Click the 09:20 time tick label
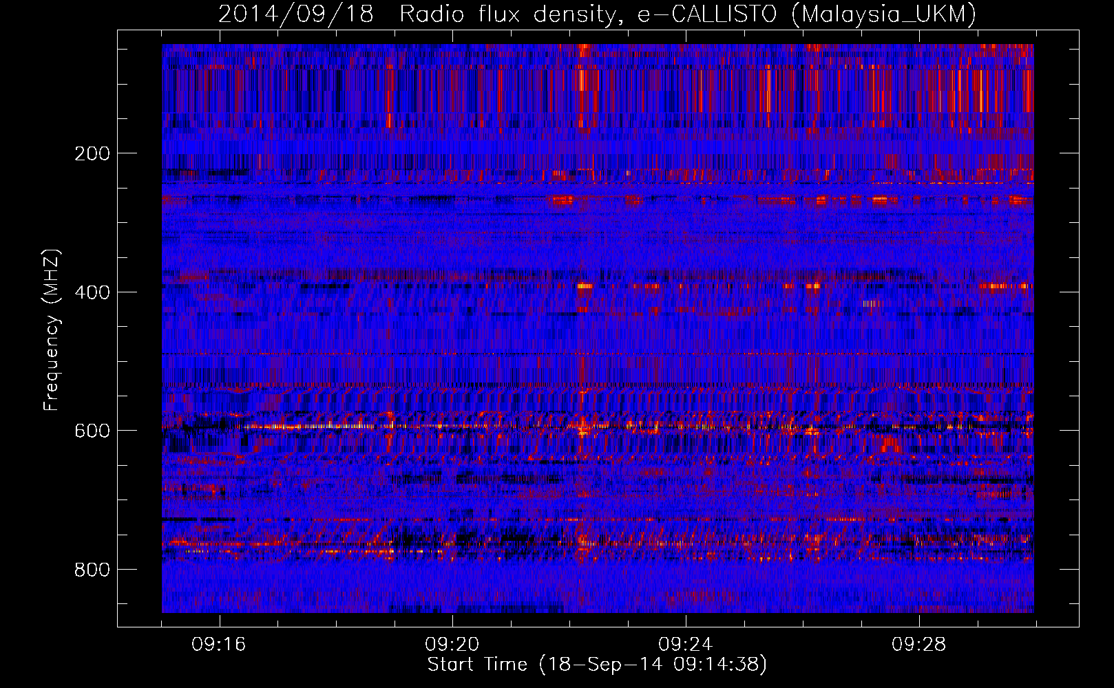 click(452, 645)
